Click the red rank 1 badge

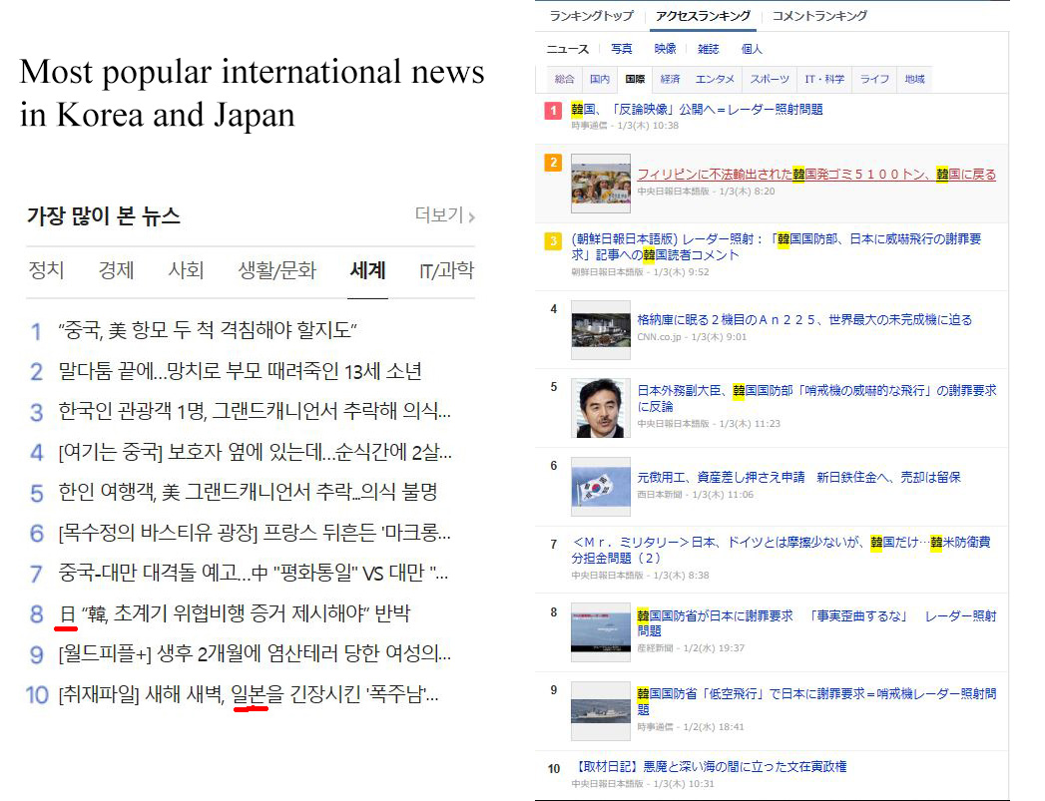[553, 111]
